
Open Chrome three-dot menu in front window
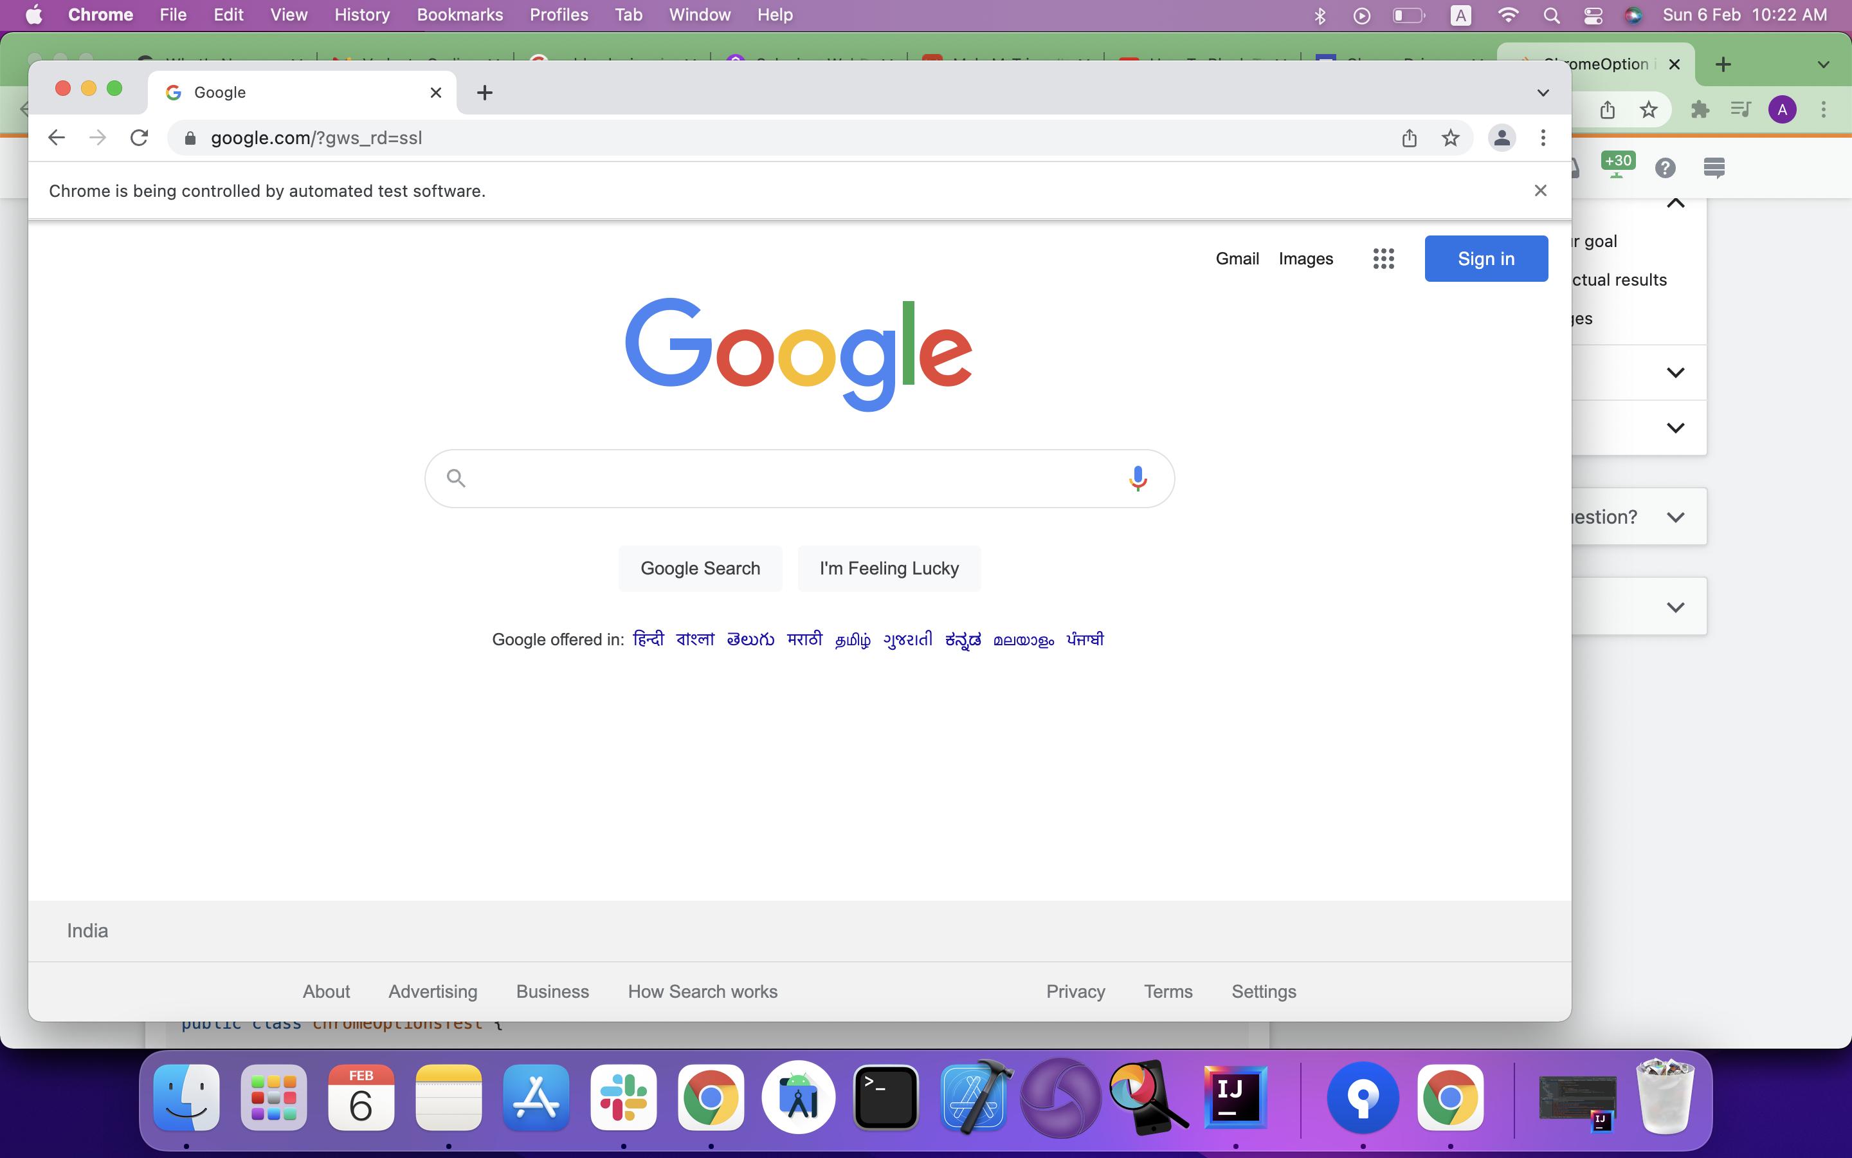coord(1543,138)
